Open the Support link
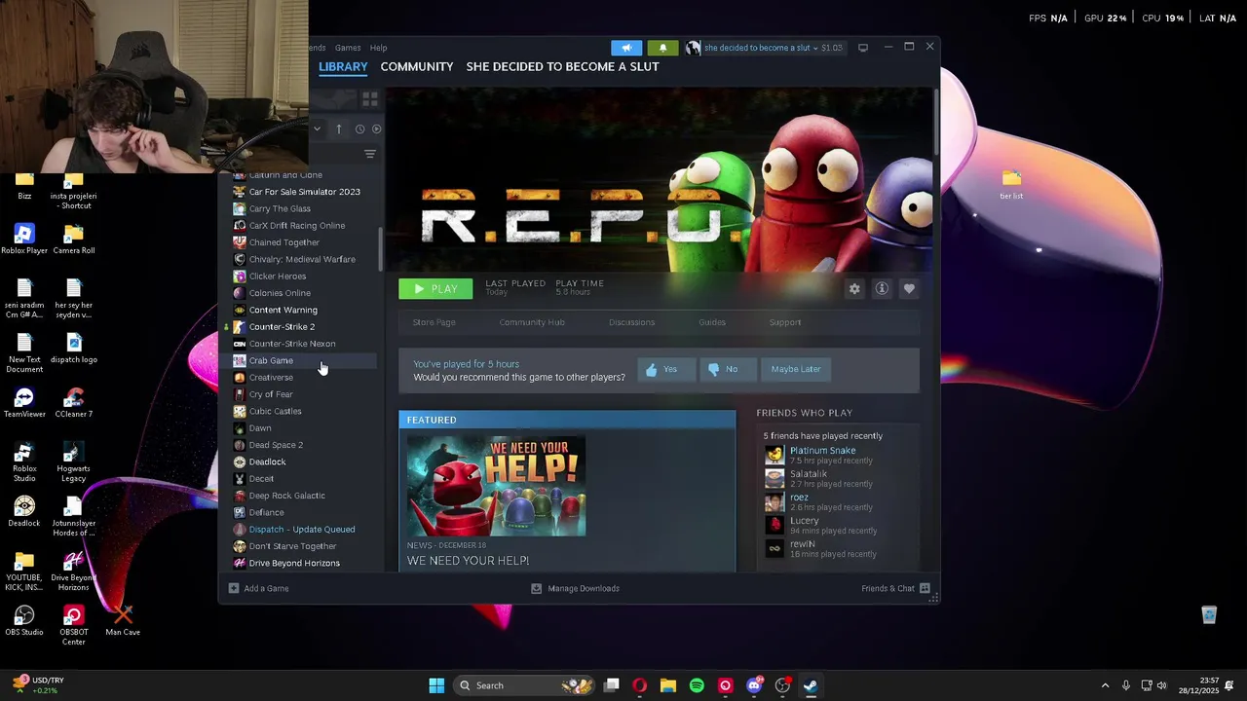The height and width of the screenshot is (701, 1247). pos(785,322)
